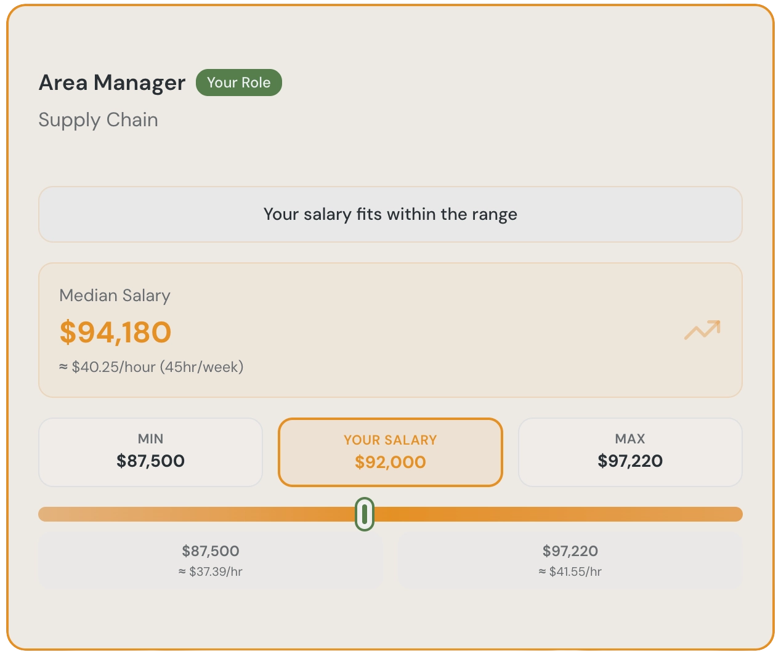This screenshot has height=654, width=781.
Task: Click the salary fits within range banner
Action: click(x=390, y=214)
